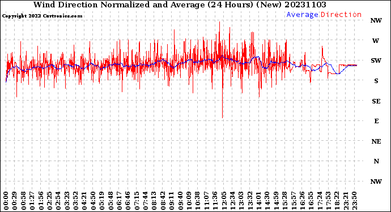Click the '14:59' time axis label
391x212 pixels.
point(277,201)
